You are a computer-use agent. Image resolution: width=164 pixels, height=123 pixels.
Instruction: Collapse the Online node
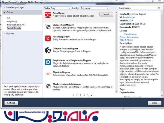(x=4, y=12)
